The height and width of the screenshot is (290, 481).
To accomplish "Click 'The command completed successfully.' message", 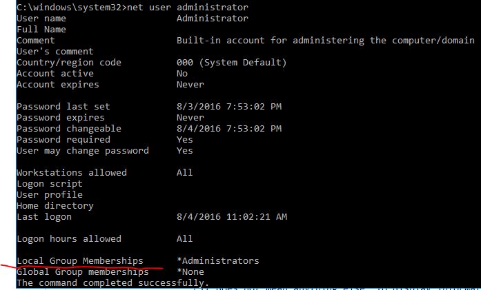I will click(113, 283).
